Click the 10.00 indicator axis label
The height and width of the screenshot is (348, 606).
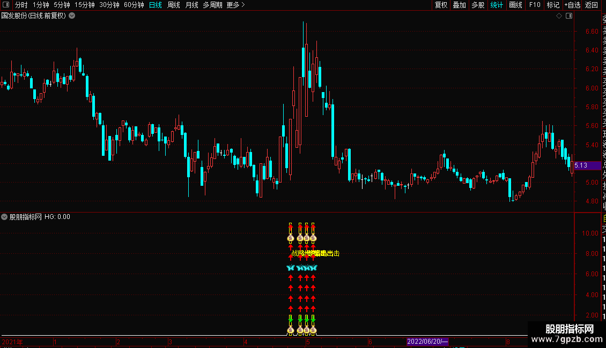590,233
